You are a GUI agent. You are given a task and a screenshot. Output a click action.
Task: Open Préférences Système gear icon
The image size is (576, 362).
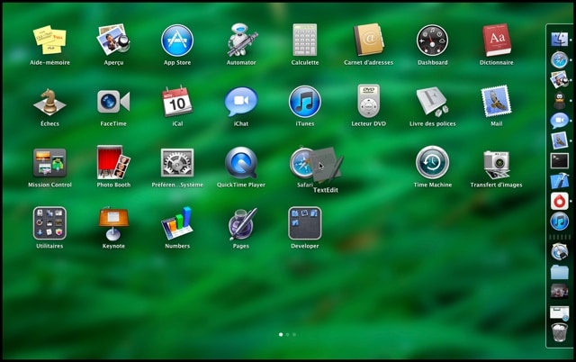coord(177,163)
